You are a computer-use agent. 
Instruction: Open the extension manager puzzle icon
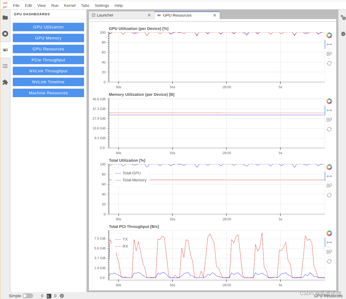(5, 82)
